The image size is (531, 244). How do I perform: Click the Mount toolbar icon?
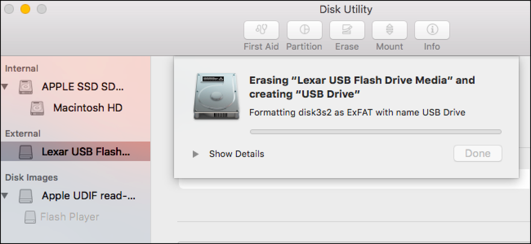click(x=389, y=30)
